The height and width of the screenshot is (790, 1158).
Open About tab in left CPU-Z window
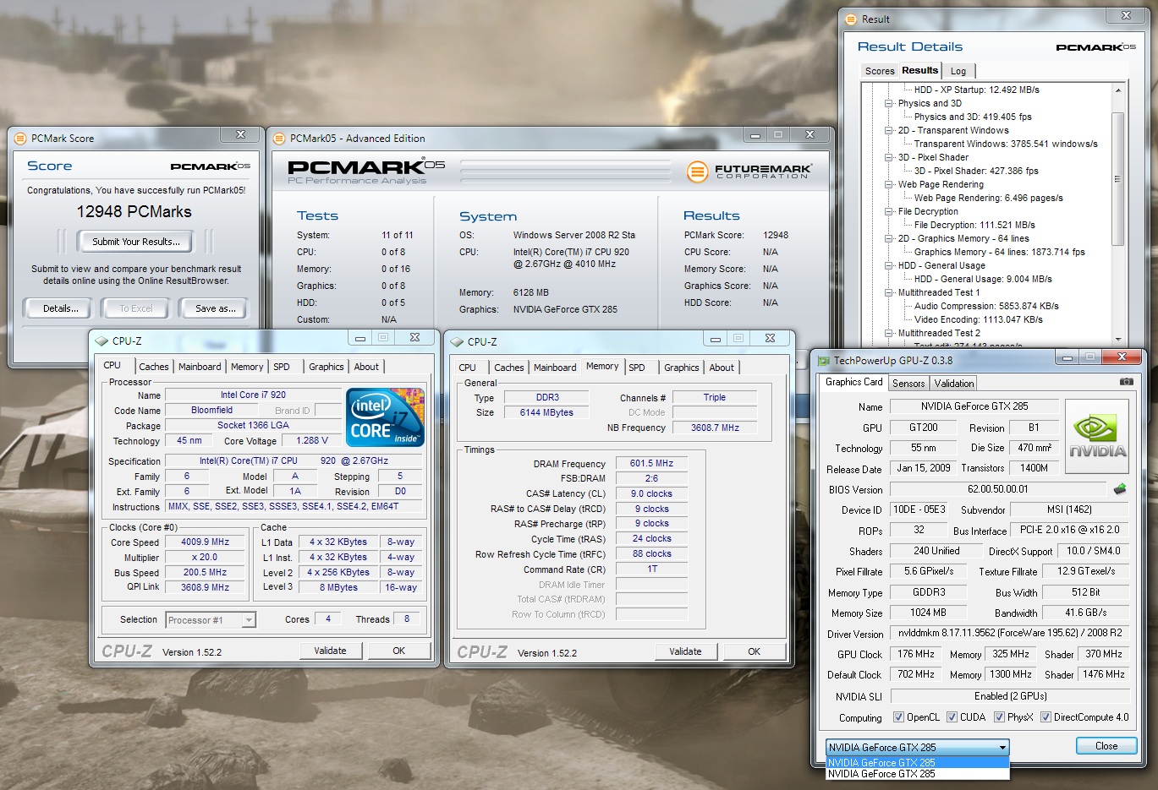click(366, 367)
